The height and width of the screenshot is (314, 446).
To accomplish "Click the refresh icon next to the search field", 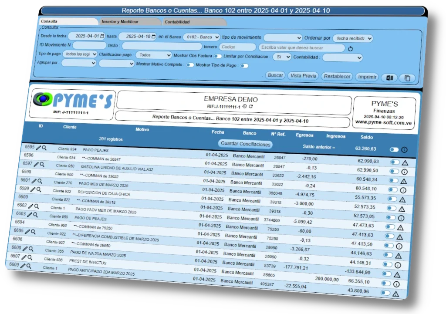I will click(x=351, y=49).
